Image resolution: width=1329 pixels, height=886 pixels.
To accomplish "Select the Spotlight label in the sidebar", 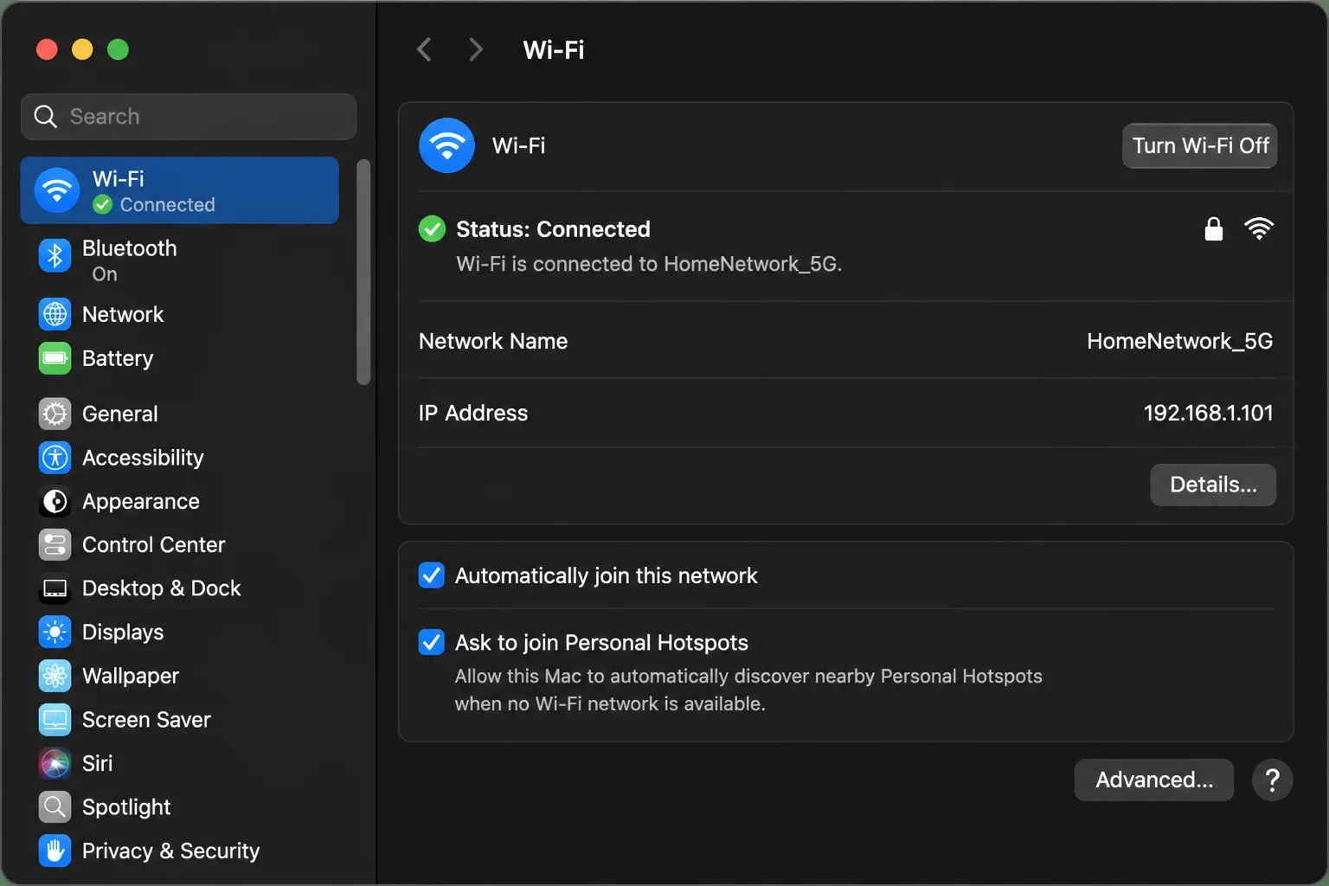I will click(126, 807).
